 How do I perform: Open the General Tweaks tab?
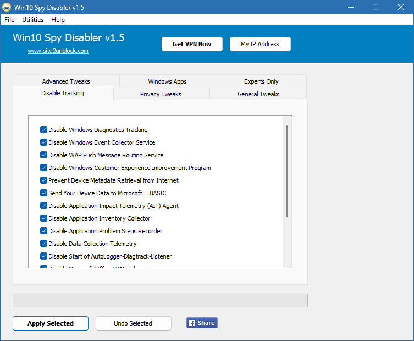point(258,94)
